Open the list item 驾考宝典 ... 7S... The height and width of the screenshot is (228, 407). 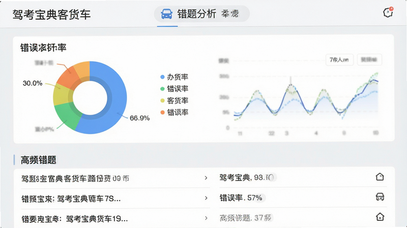(x=115, y=198)
